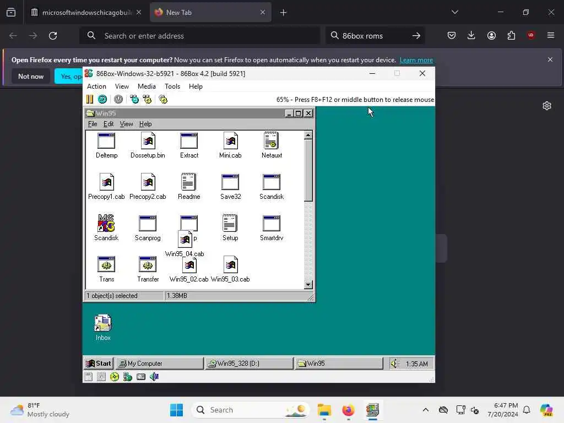Dismiss the Firefox startup notification banner
The width and height of the screenshot is (564, 423).
[x=550, y=59]
